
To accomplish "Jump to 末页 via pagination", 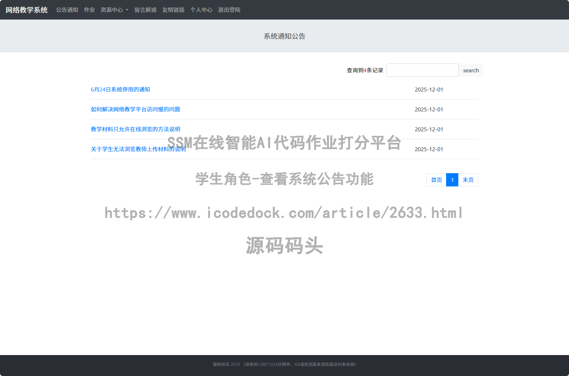I will coord(468,180).
